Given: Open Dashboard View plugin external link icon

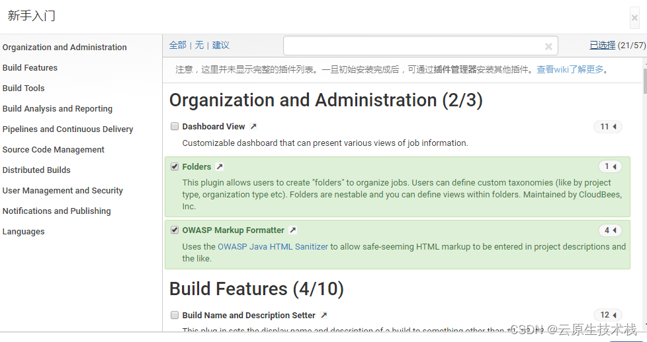Looking at the screenshot, I should tap(253, 127).
